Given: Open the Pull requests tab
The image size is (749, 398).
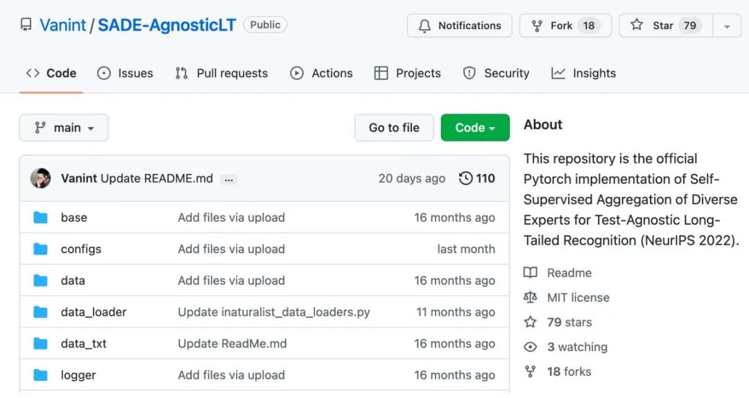Looking at the screenshot, I should pos(221,73).
